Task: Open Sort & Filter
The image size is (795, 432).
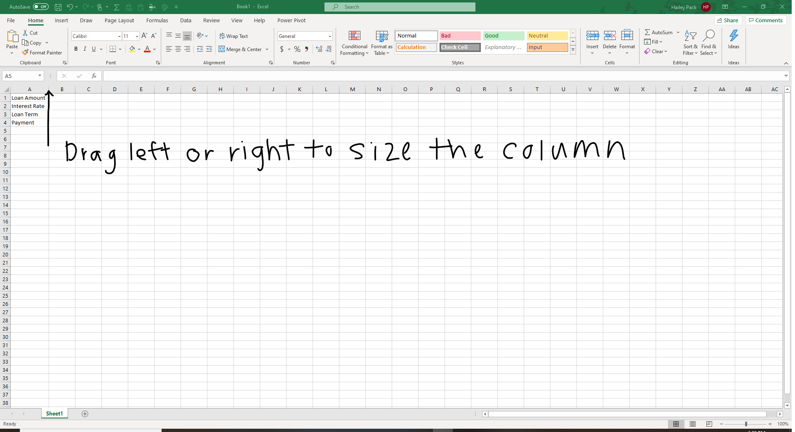Action: point(690,42)
